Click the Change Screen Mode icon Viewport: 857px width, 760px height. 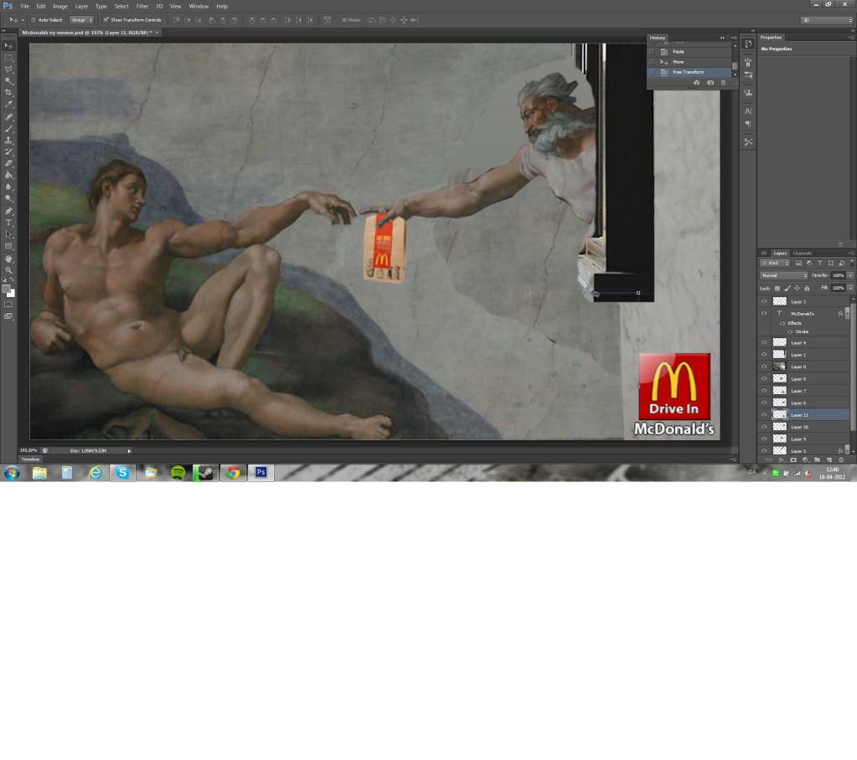(8, 316)
